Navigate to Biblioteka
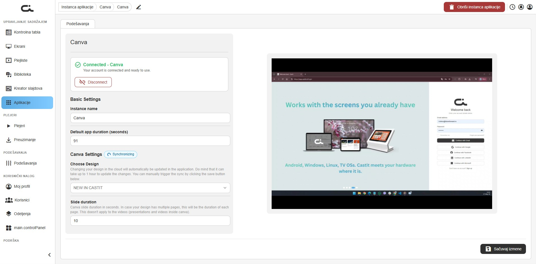Image resolution: width=536 pixels, height=264 pixels. tap(27, 74)
